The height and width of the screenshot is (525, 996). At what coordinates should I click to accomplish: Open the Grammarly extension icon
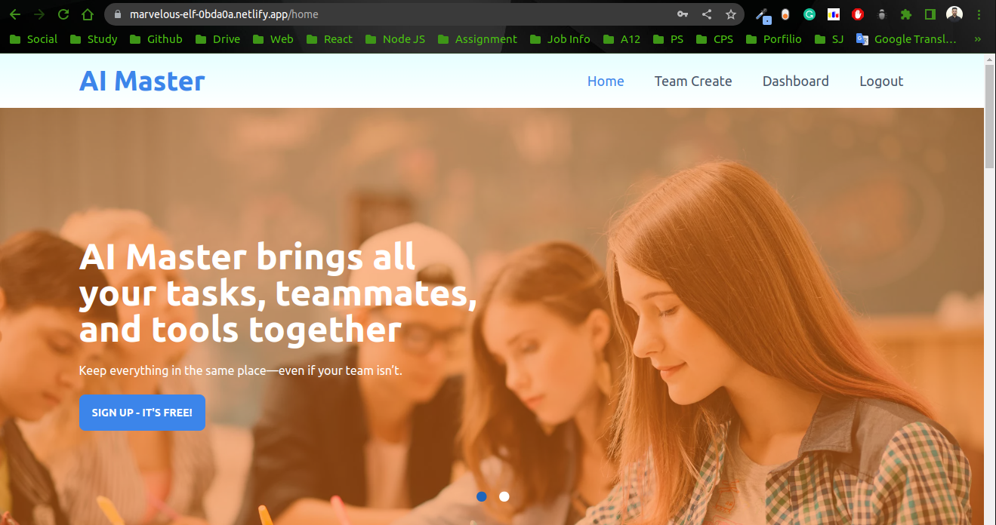(x=809, y=14)
